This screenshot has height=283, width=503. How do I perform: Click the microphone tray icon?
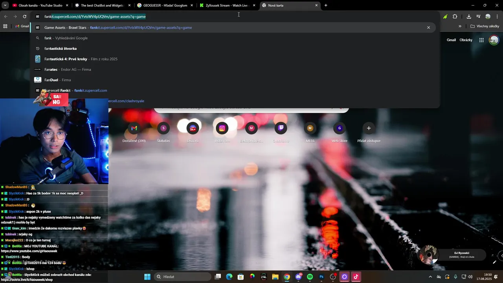[455, 277]
